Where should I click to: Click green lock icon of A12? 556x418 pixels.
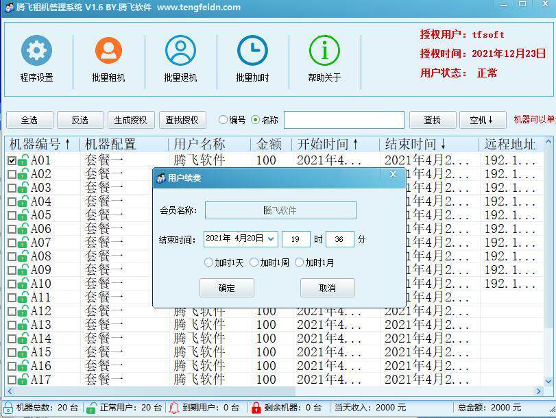pos(23,311)
